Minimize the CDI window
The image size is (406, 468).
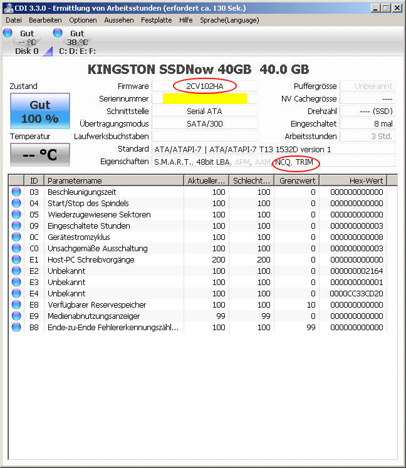click(x=375, y=8)
